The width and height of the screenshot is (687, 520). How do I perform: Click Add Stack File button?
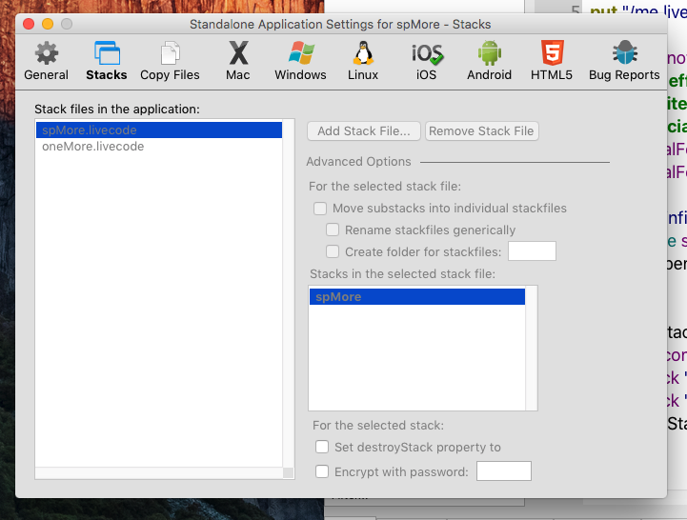pos(364,131)
